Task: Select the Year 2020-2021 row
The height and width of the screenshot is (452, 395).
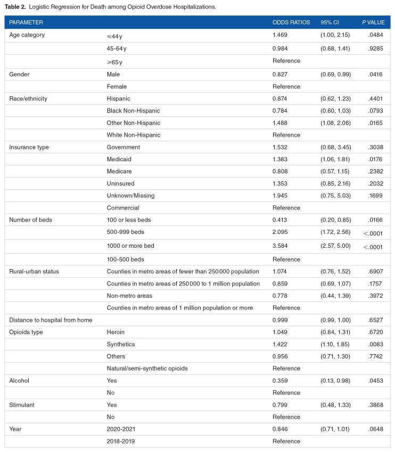Action: pyautogui.click(x=197, y=429)
